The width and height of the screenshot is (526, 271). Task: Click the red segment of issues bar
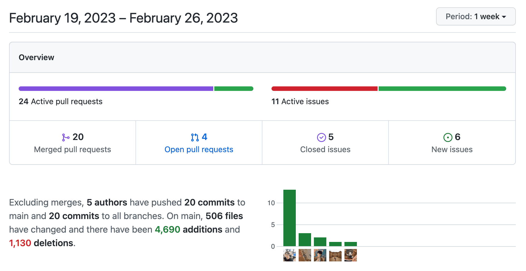(324, 89)
